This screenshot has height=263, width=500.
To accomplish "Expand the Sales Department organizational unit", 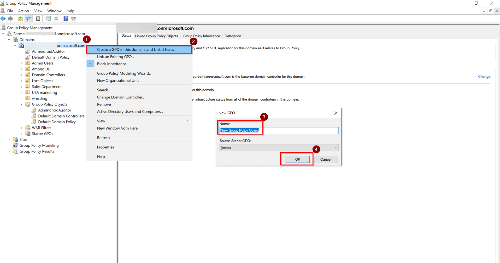I will click(22, 86).
